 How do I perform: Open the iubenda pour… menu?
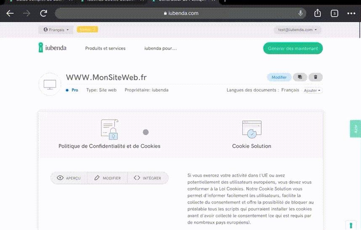tap(160, 48)
